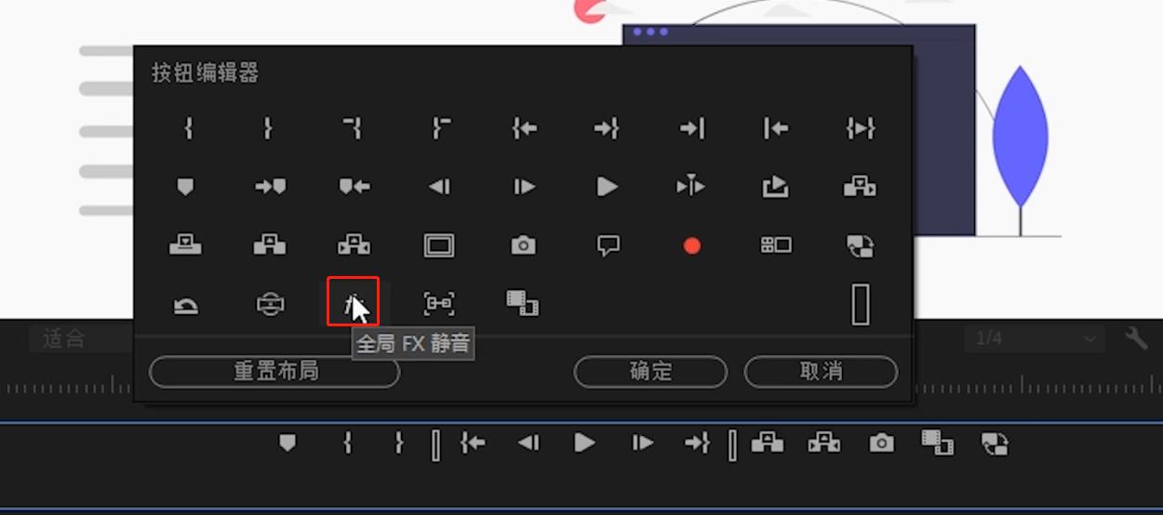Click the Play Around icon
Viewport: 1163px width, 515px height.
(x=691, y=187)
